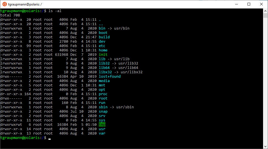Click the link count 164
The width and height of the screenshot is (268, 149).
[28, 94]
